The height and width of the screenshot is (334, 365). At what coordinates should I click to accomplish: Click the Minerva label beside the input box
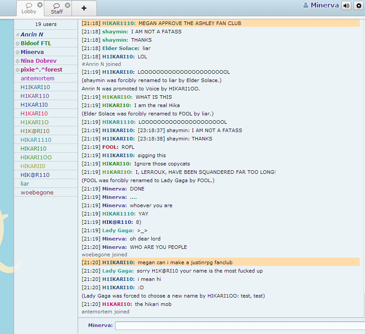click(100, 325)
